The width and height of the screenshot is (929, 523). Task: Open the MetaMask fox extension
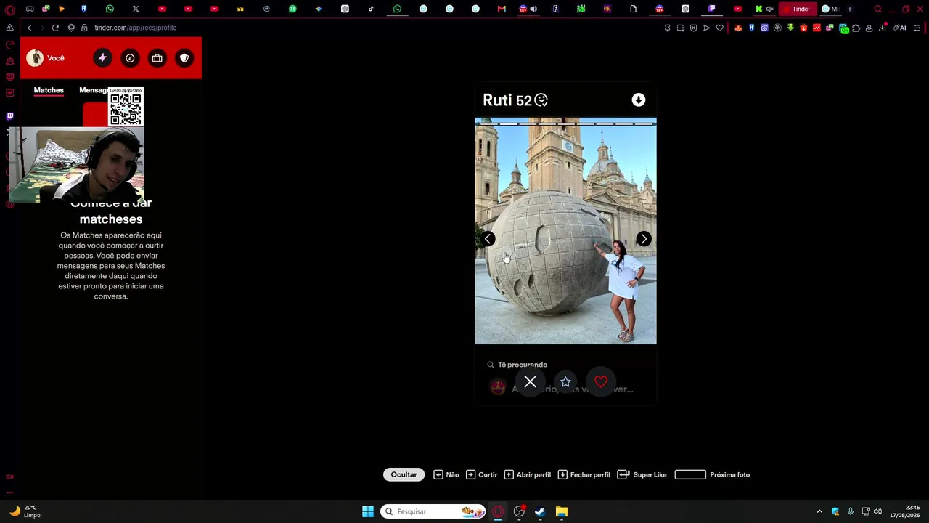[x=738, y=28]
